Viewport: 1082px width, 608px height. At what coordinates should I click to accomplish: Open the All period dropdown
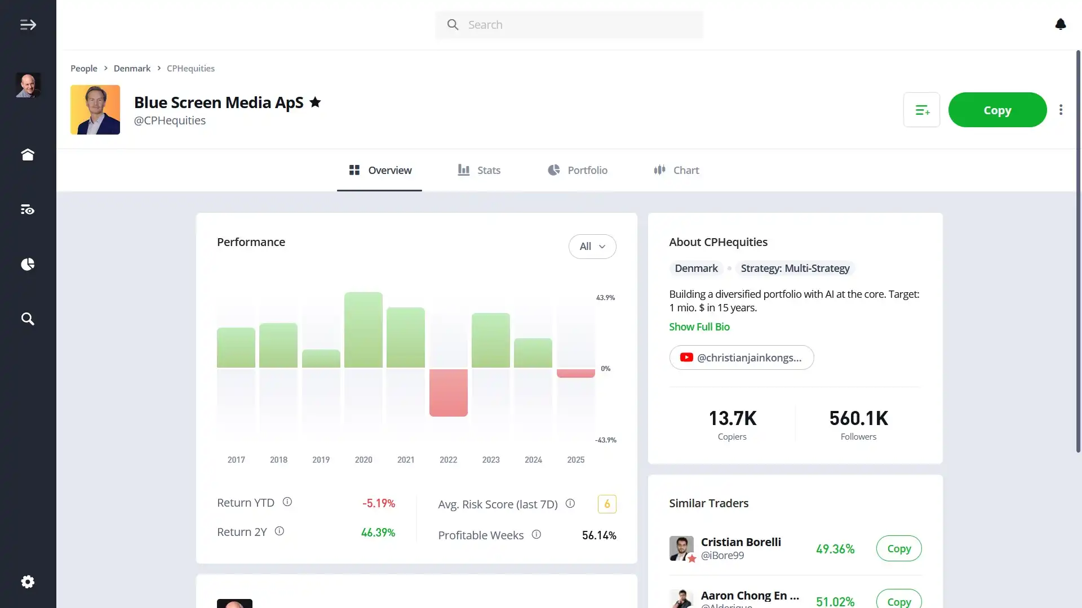[x=592, y=247]
